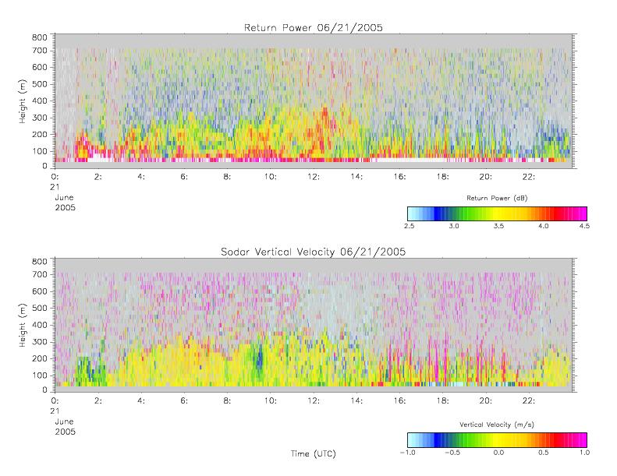Click the '2005' year label under Vertical Velocity plot
This screenshot has width=617, height=476.
coord(65,432)
